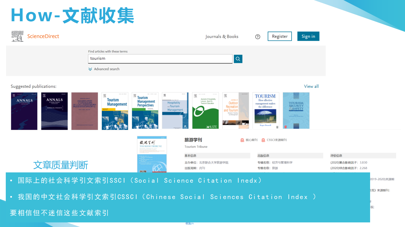The image size is (405, 227).
Task: Expand Advanced search chevron
Action: [90, 69]
